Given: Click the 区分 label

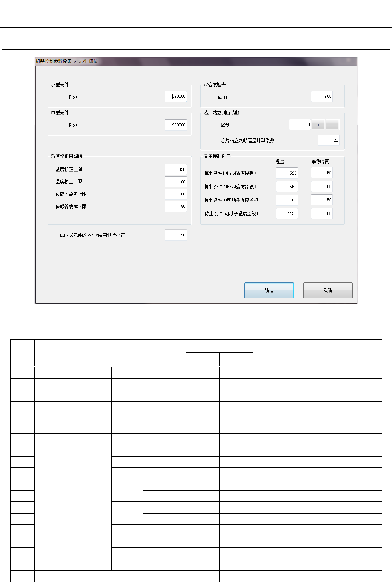Looking at the screenshot, I should coord(225,125).
